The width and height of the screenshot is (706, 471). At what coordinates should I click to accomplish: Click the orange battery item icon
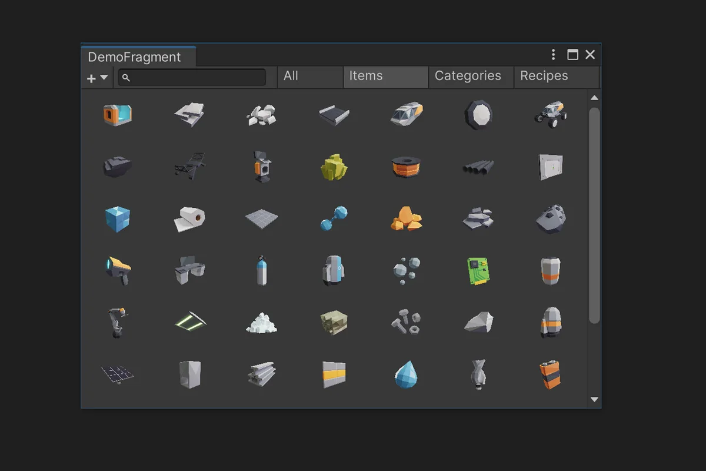click(550, 374)
